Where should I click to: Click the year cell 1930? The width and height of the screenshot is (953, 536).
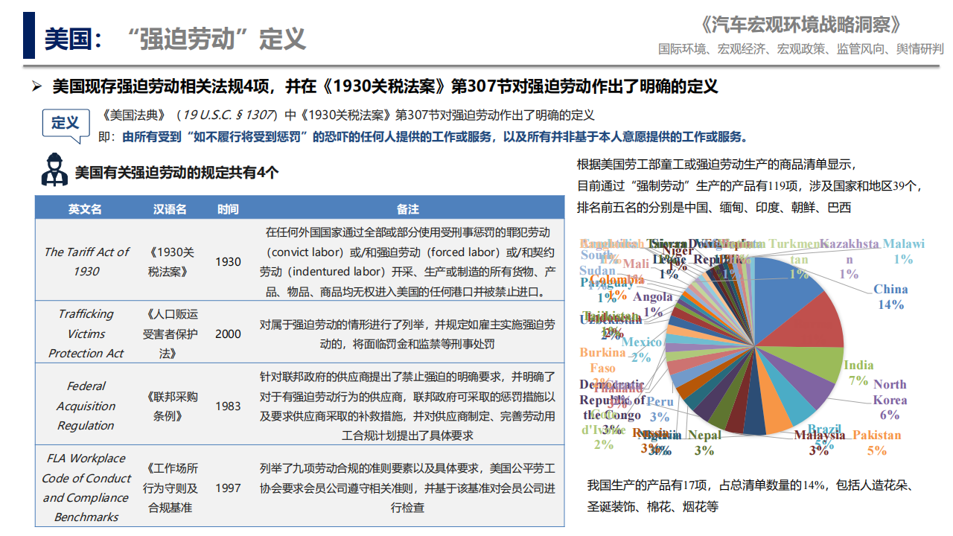pyautogui.click(x=228, y=261)
